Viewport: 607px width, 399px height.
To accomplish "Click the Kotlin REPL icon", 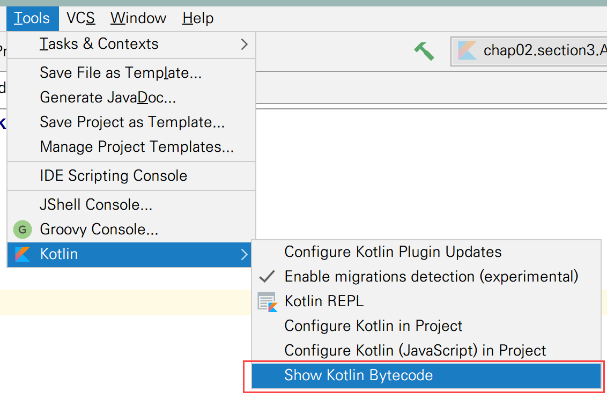I will click(267, 301).
